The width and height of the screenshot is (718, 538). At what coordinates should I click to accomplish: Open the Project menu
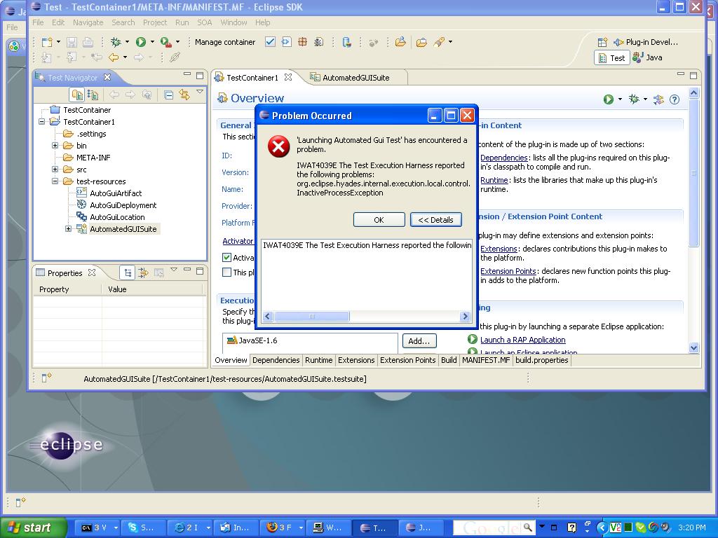click(x=155, y=22)
